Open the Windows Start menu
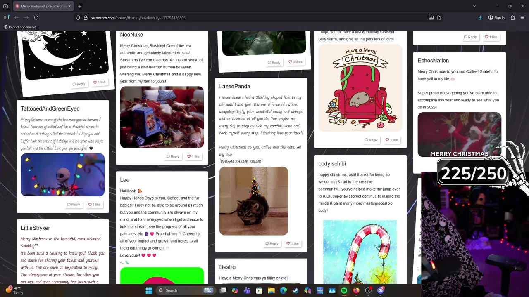The width and height of the screenshot is (529, 297). (149, 290)
